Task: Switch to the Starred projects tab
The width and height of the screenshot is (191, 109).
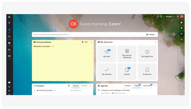Action: 84,86
